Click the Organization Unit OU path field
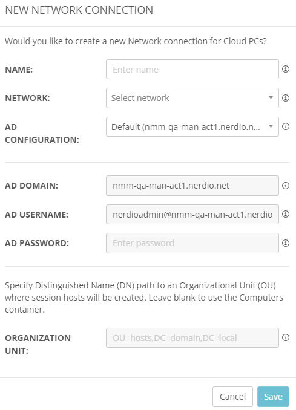The width and height of the screenshot is (296, 410). [192, 338]
